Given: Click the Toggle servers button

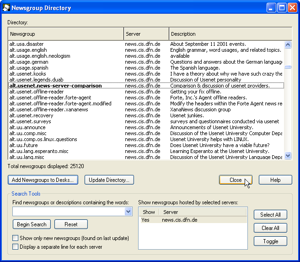Looking at the screenshot, I should tap(270, 241).
